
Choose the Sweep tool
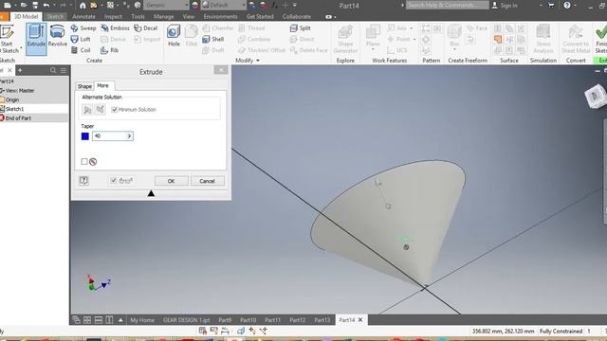83,27
